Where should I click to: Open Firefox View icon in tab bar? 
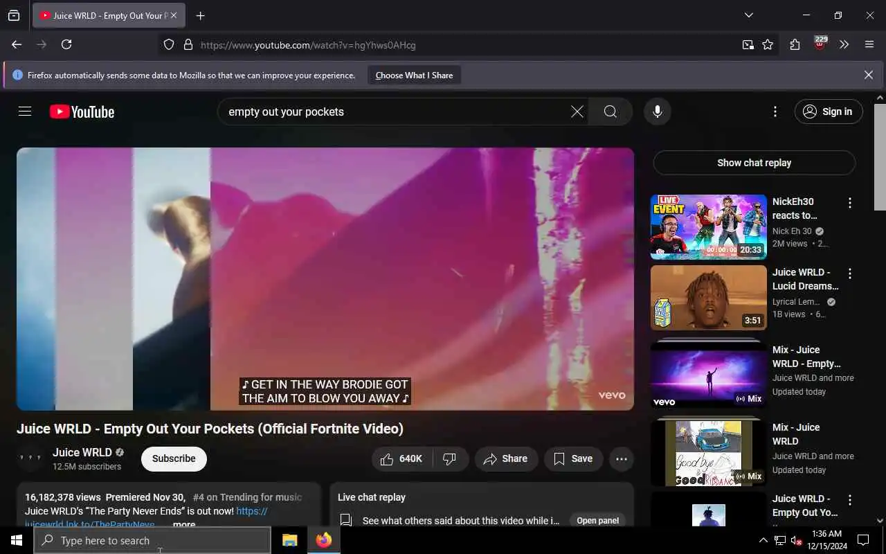coord(14,15)
